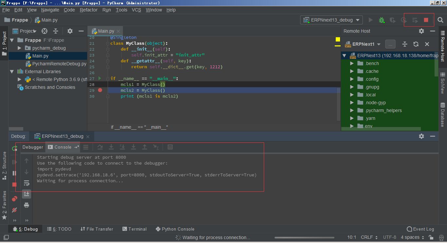
Task: Open ERPNext1 server dropdown in Remote Host
Action: 362,44
